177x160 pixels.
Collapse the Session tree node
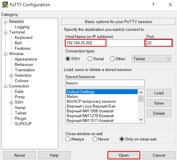5,22
